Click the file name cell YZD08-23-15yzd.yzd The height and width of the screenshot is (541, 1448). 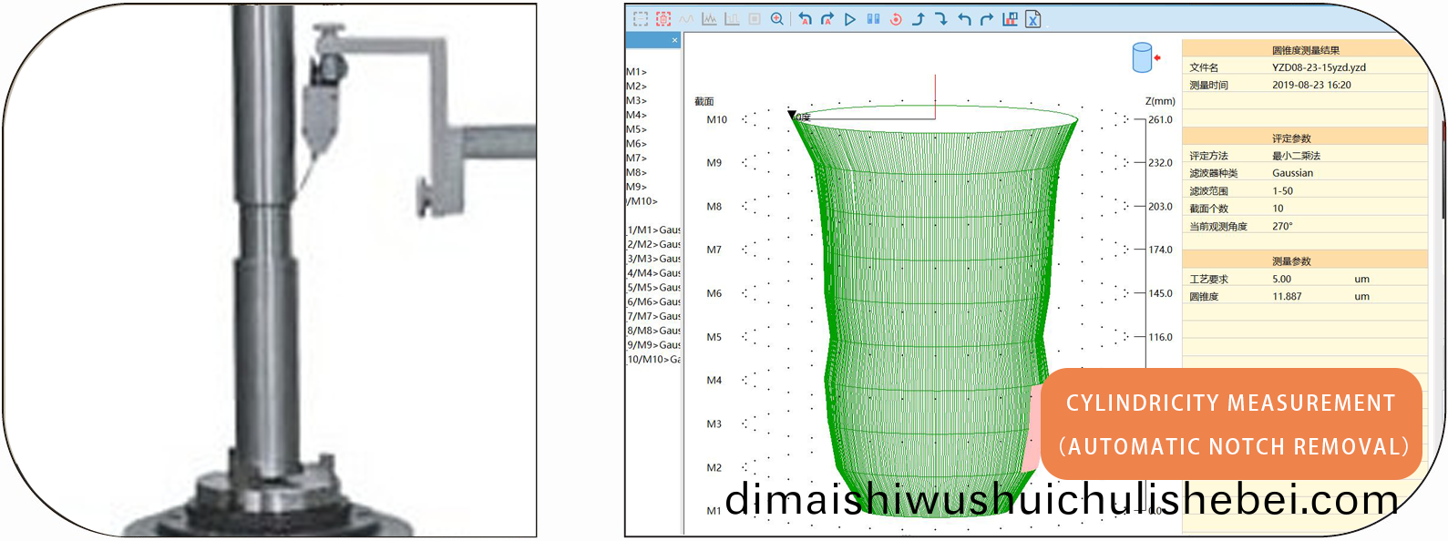(x=1319, y=67)
